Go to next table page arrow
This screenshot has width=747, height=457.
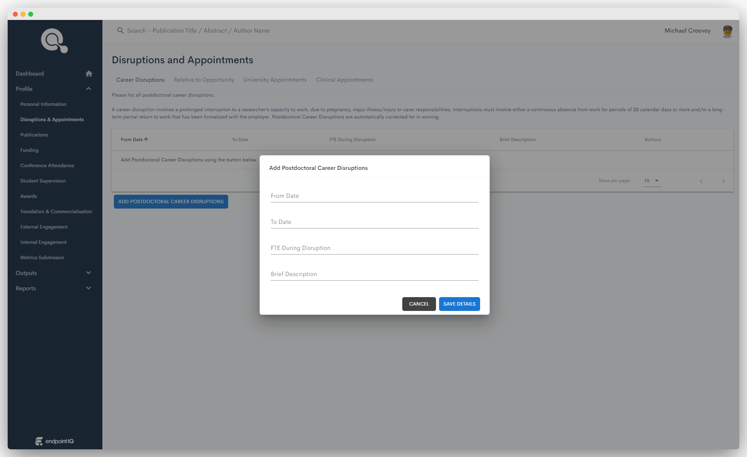pos(723,181)
